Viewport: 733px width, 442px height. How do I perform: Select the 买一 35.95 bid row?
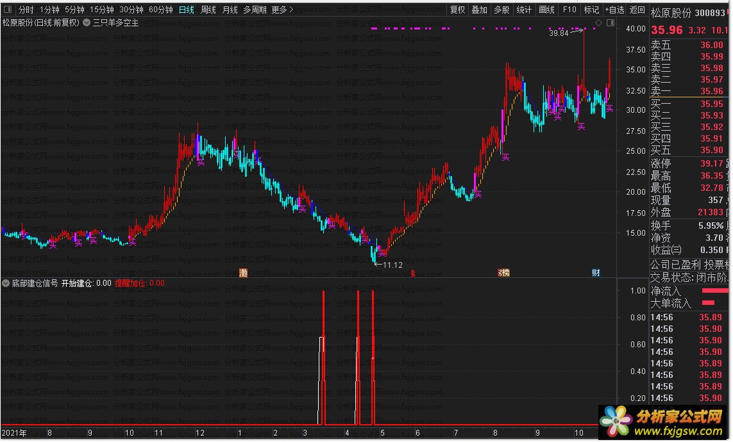point(689,104)
